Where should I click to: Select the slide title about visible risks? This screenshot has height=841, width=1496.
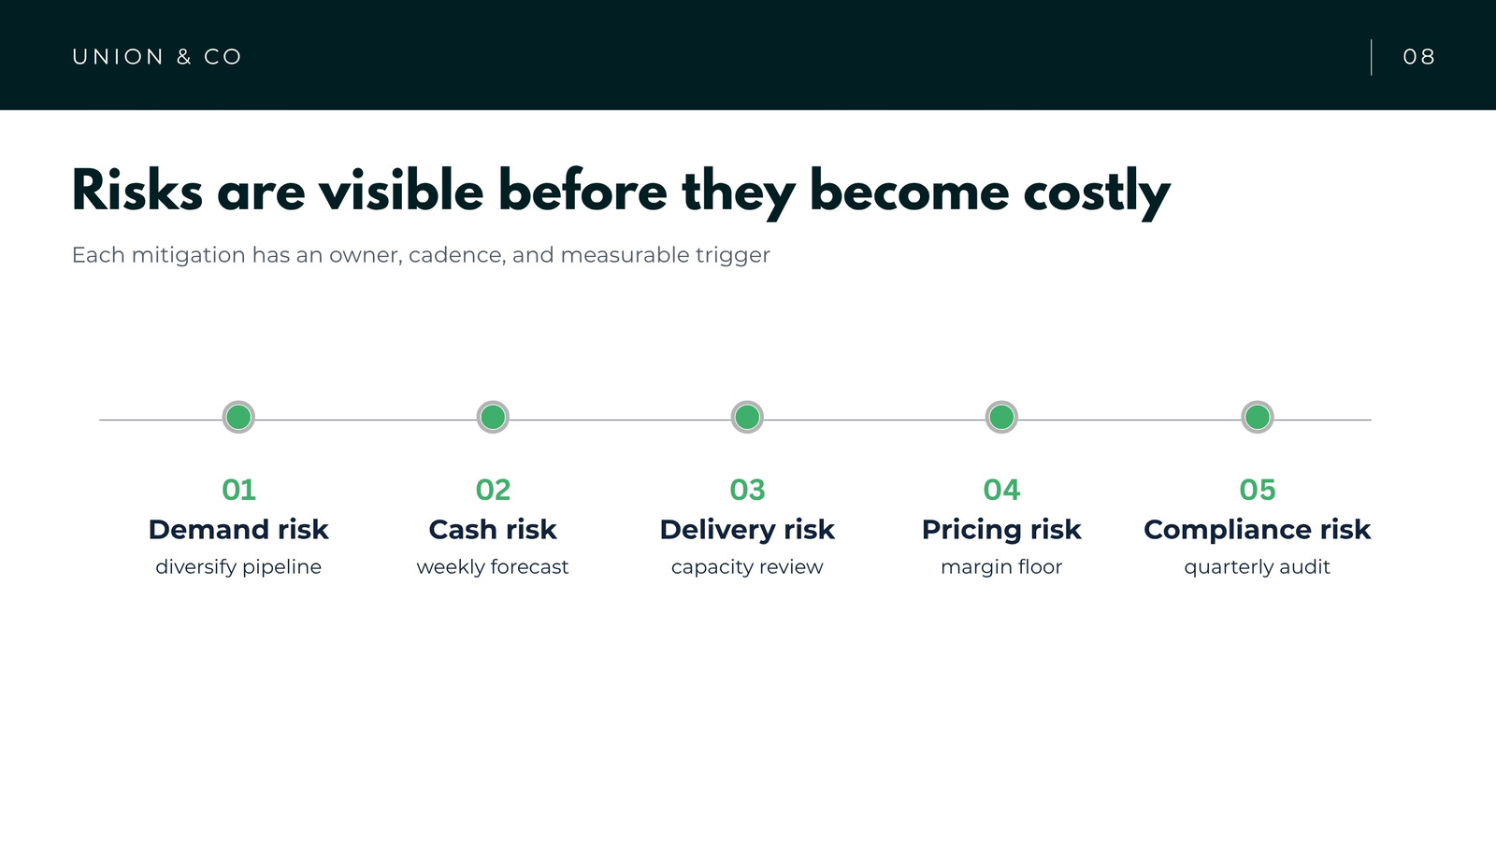click(621, 192)
